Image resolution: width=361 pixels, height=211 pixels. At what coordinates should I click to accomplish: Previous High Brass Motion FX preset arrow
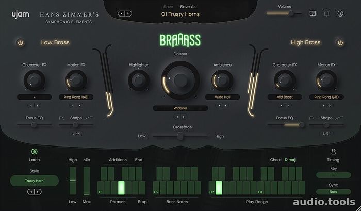(x=323, y=105)
